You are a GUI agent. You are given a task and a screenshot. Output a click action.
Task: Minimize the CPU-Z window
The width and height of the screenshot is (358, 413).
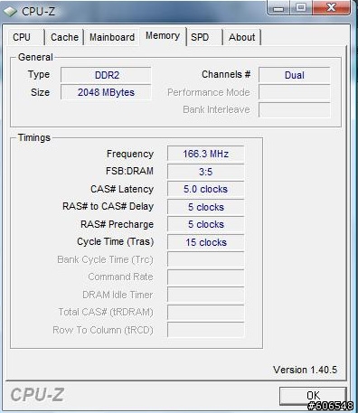pyautogui.click(x=278, y=8)
